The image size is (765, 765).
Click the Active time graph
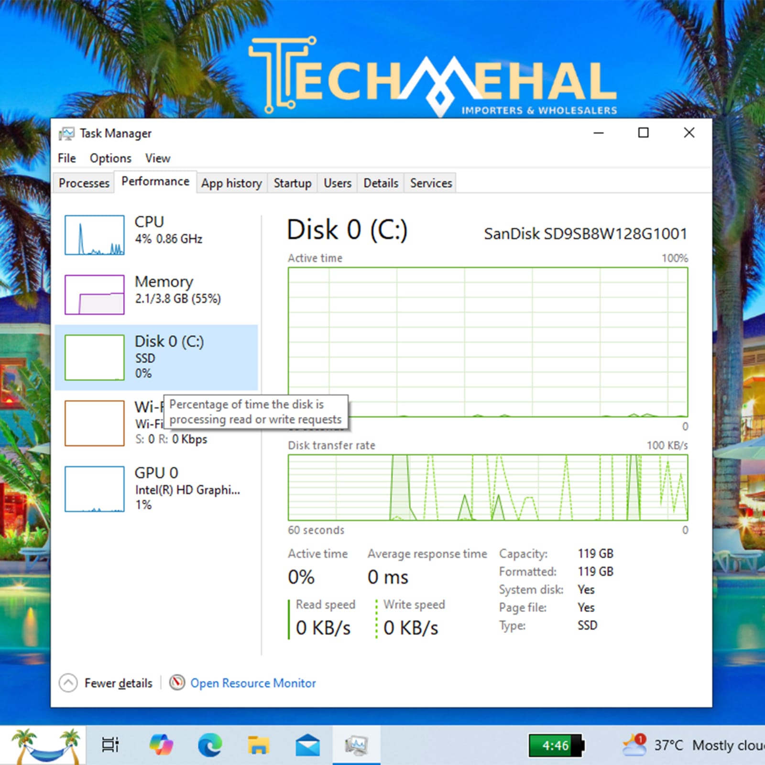coord(488,342)
